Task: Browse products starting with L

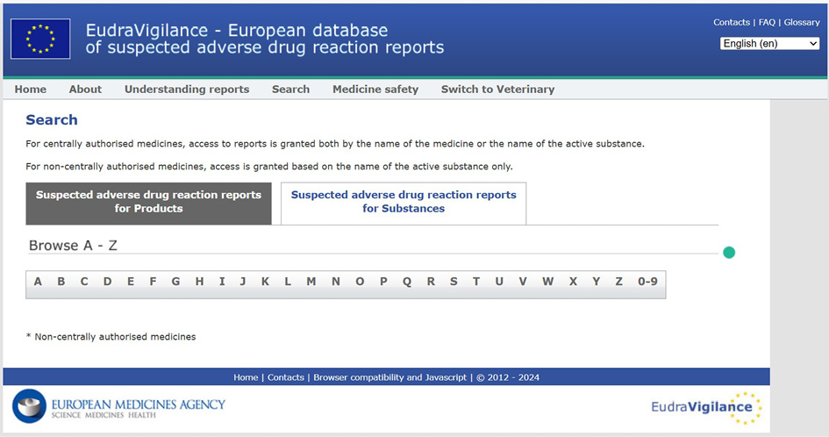Action: click(288, 282)
